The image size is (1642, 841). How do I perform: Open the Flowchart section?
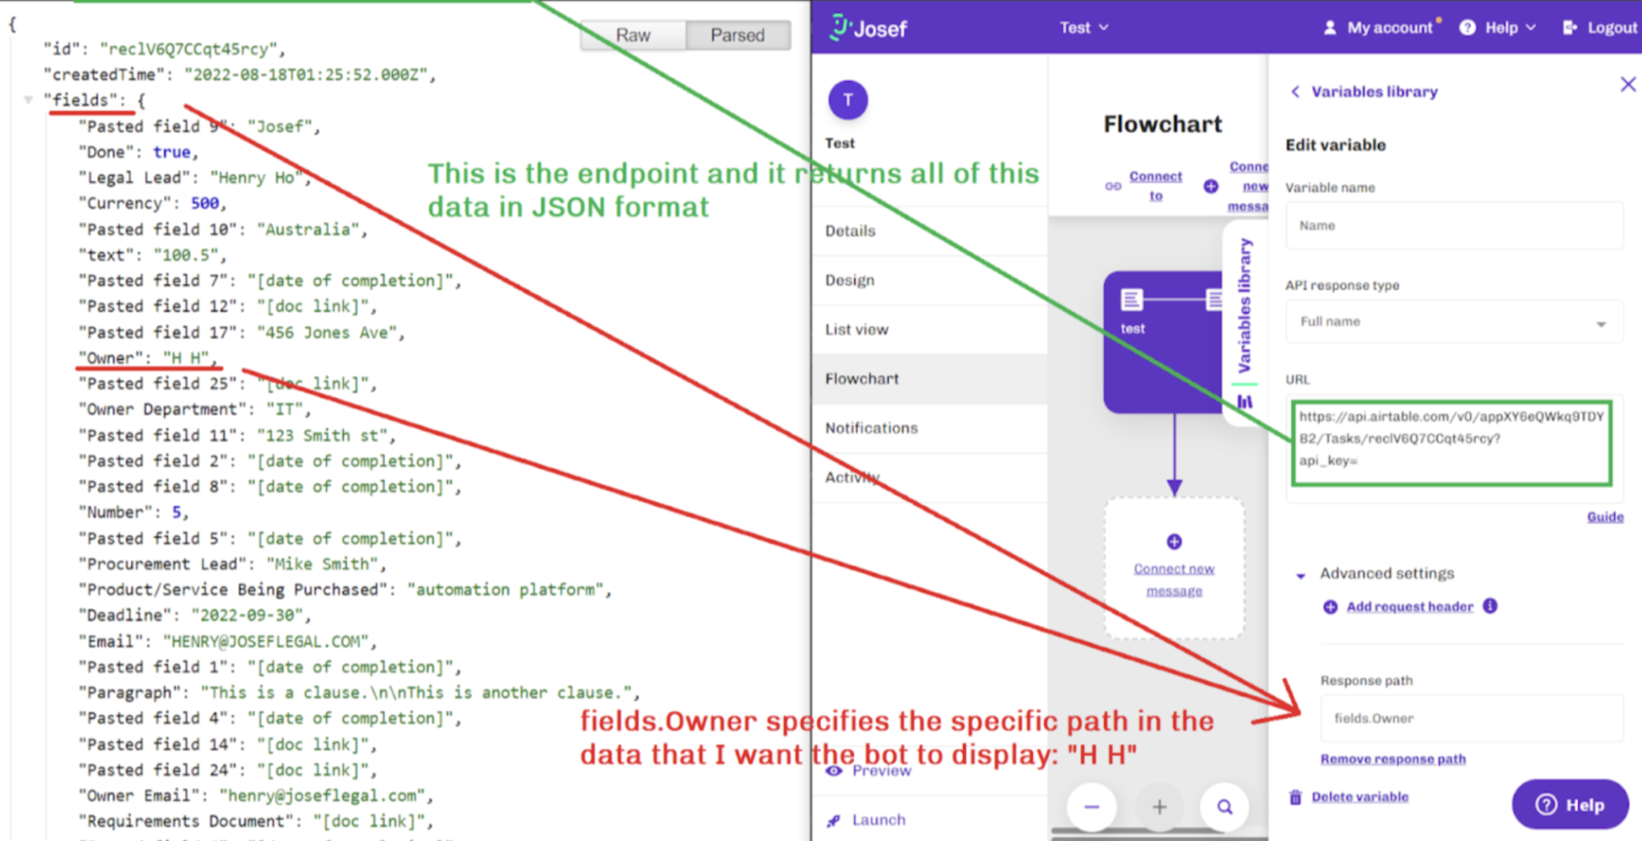pyautogui.click(x=929, y=379)
